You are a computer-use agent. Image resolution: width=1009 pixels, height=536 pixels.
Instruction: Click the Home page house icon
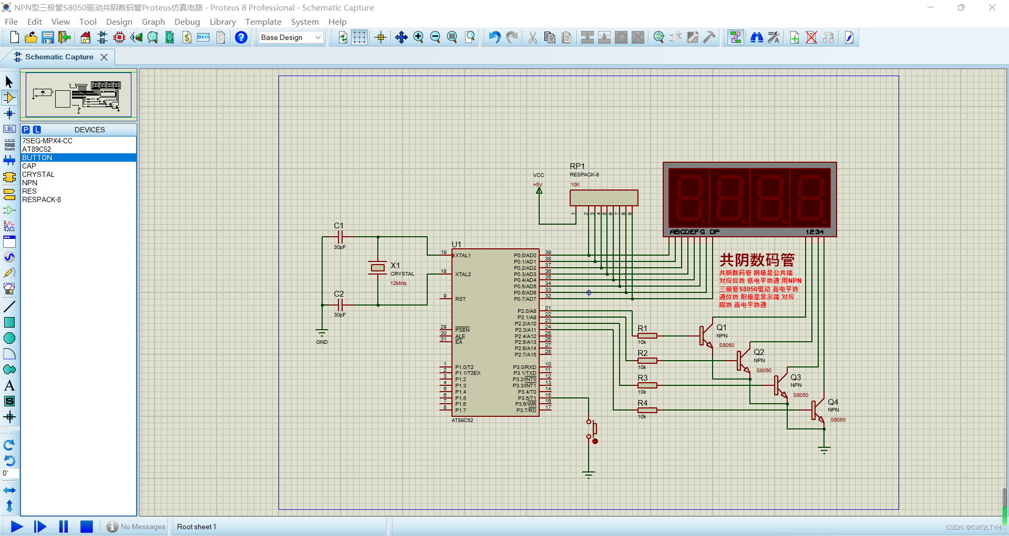[86, 37]
